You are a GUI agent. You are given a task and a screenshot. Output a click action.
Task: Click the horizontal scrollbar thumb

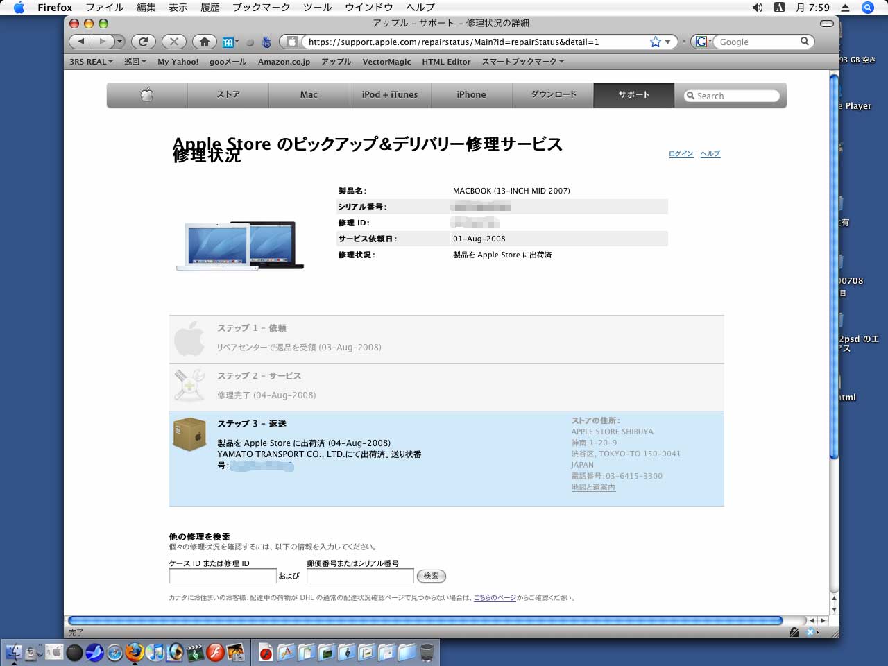click(x=425, y=620)
